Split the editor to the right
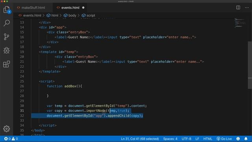Image resolution: width=252 pixels, height=142 pixels. tap(238, 7)
